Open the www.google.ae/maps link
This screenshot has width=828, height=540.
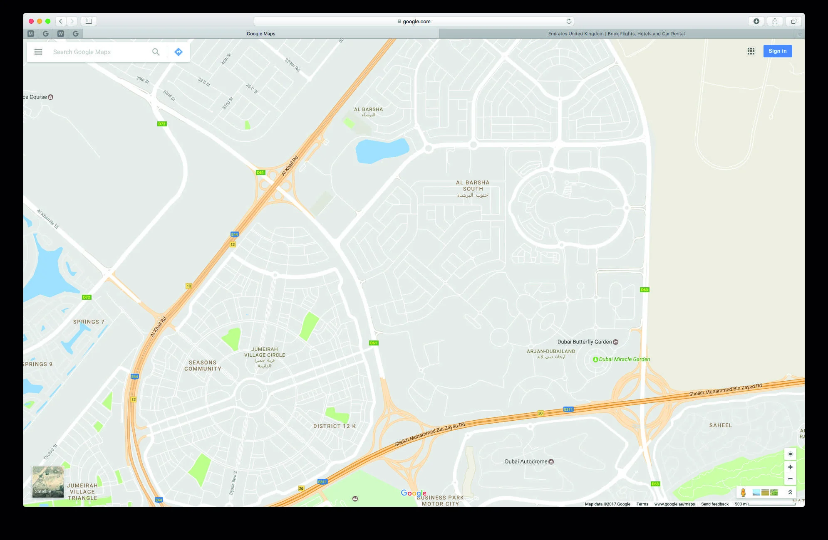click(674, 504)
